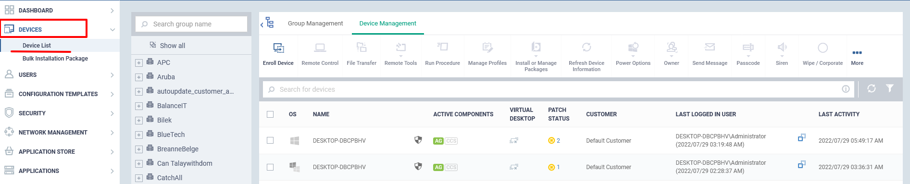Refresh the device list
This screenshot has width=910, height=184.
coord(871,88)
